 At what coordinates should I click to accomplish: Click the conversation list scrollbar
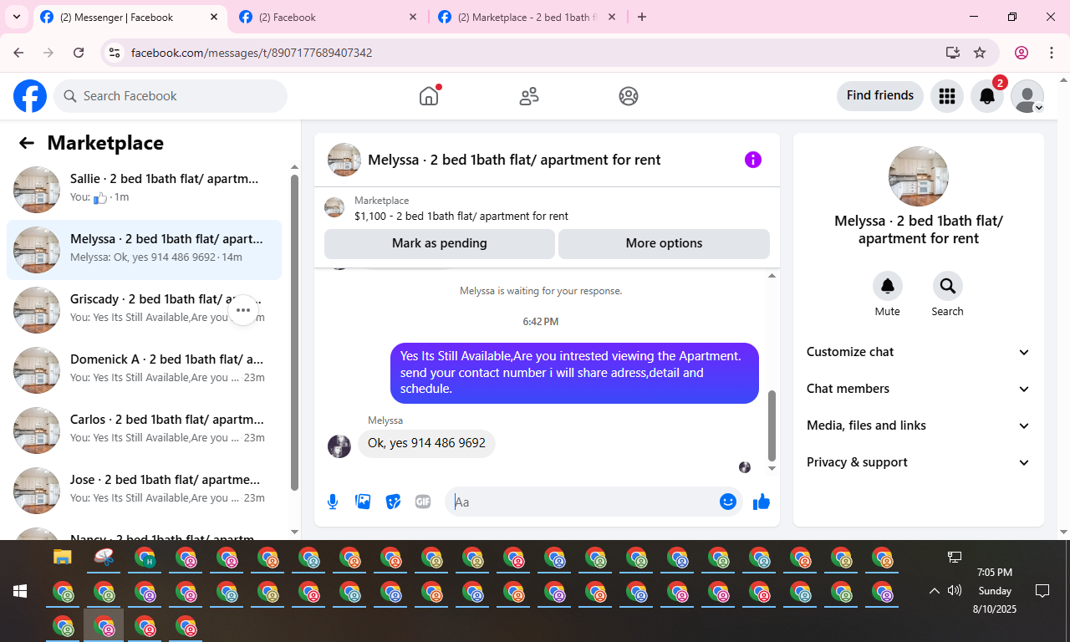coord(294,332)
